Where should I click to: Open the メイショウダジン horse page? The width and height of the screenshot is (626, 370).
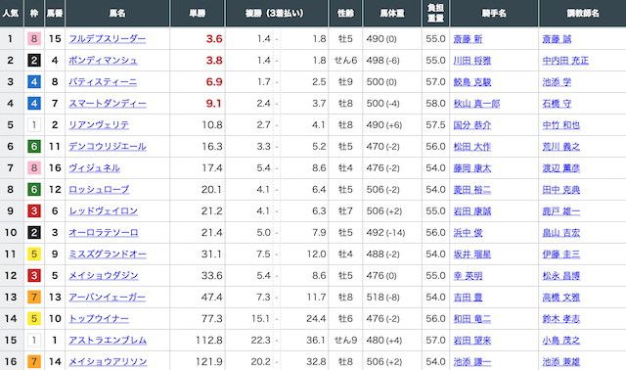coord(104,276)
